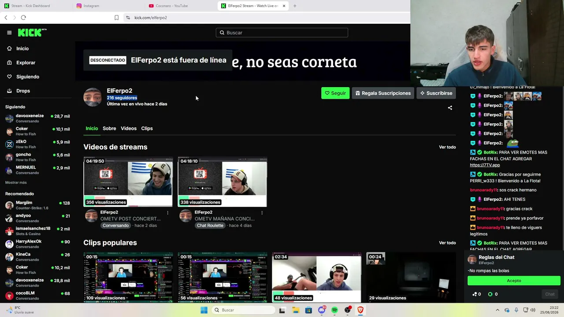Open the 04:19:50 stream video thumbnail
The height and width of the screenshot is (317, 564).
(128, 182)
